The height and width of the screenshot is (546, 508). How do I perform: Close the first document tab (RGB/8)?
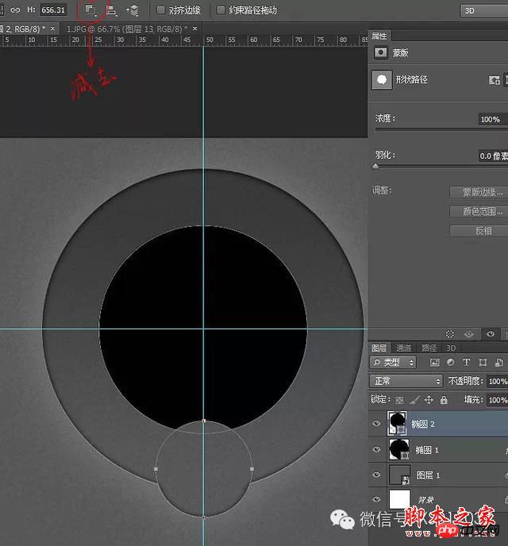(52, 29)
